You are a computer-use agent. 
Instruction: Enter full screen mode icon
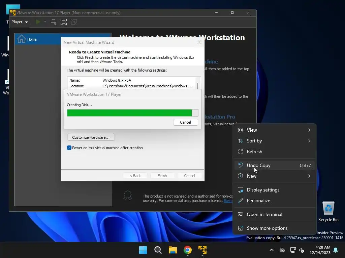click(x=64, y=22)
